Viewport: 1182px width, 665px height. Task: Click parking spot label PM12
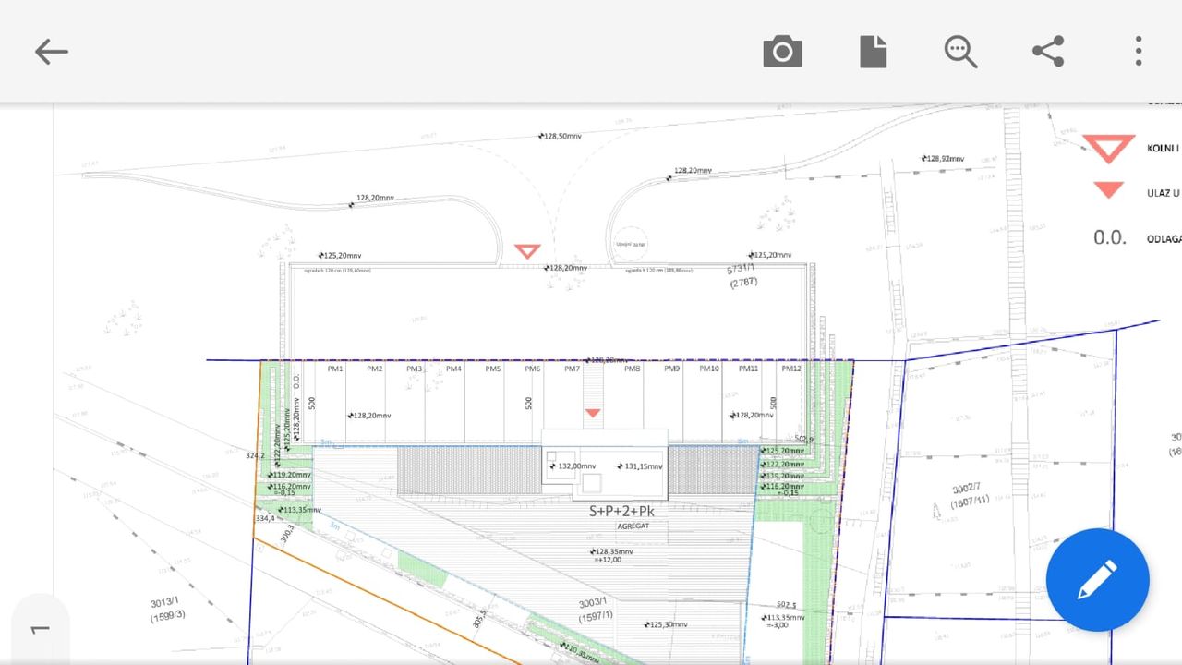coord(790,369)
